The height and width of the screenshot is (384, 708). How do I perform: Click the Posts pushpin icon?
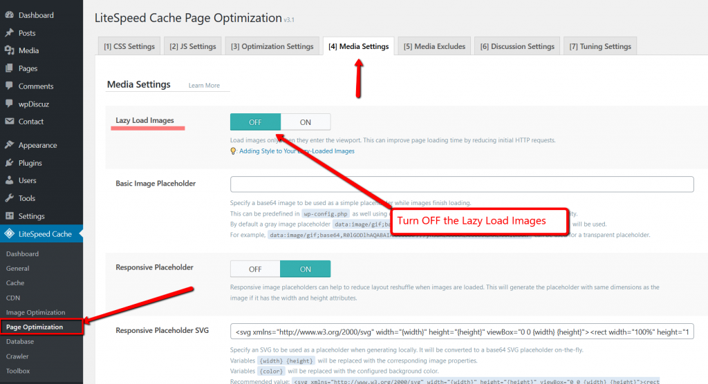pos(9,33)
